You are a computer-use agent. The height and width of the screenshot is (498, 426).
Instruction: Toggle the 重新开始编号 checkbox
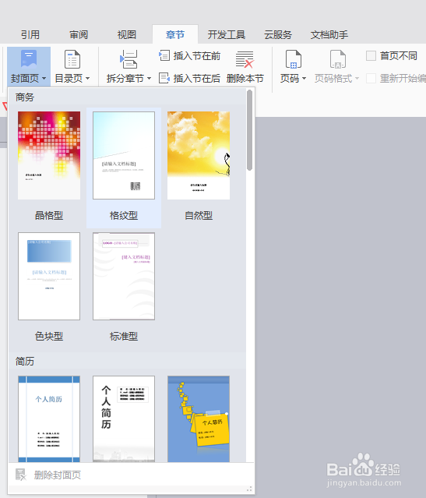pos(371,78)
